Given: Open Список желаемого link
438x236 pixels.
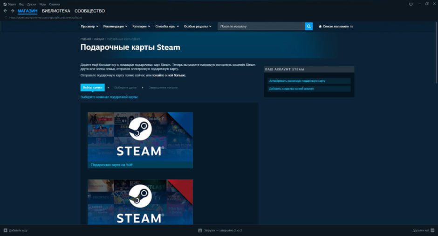Looking at the screenshot, I should [336, 26].
